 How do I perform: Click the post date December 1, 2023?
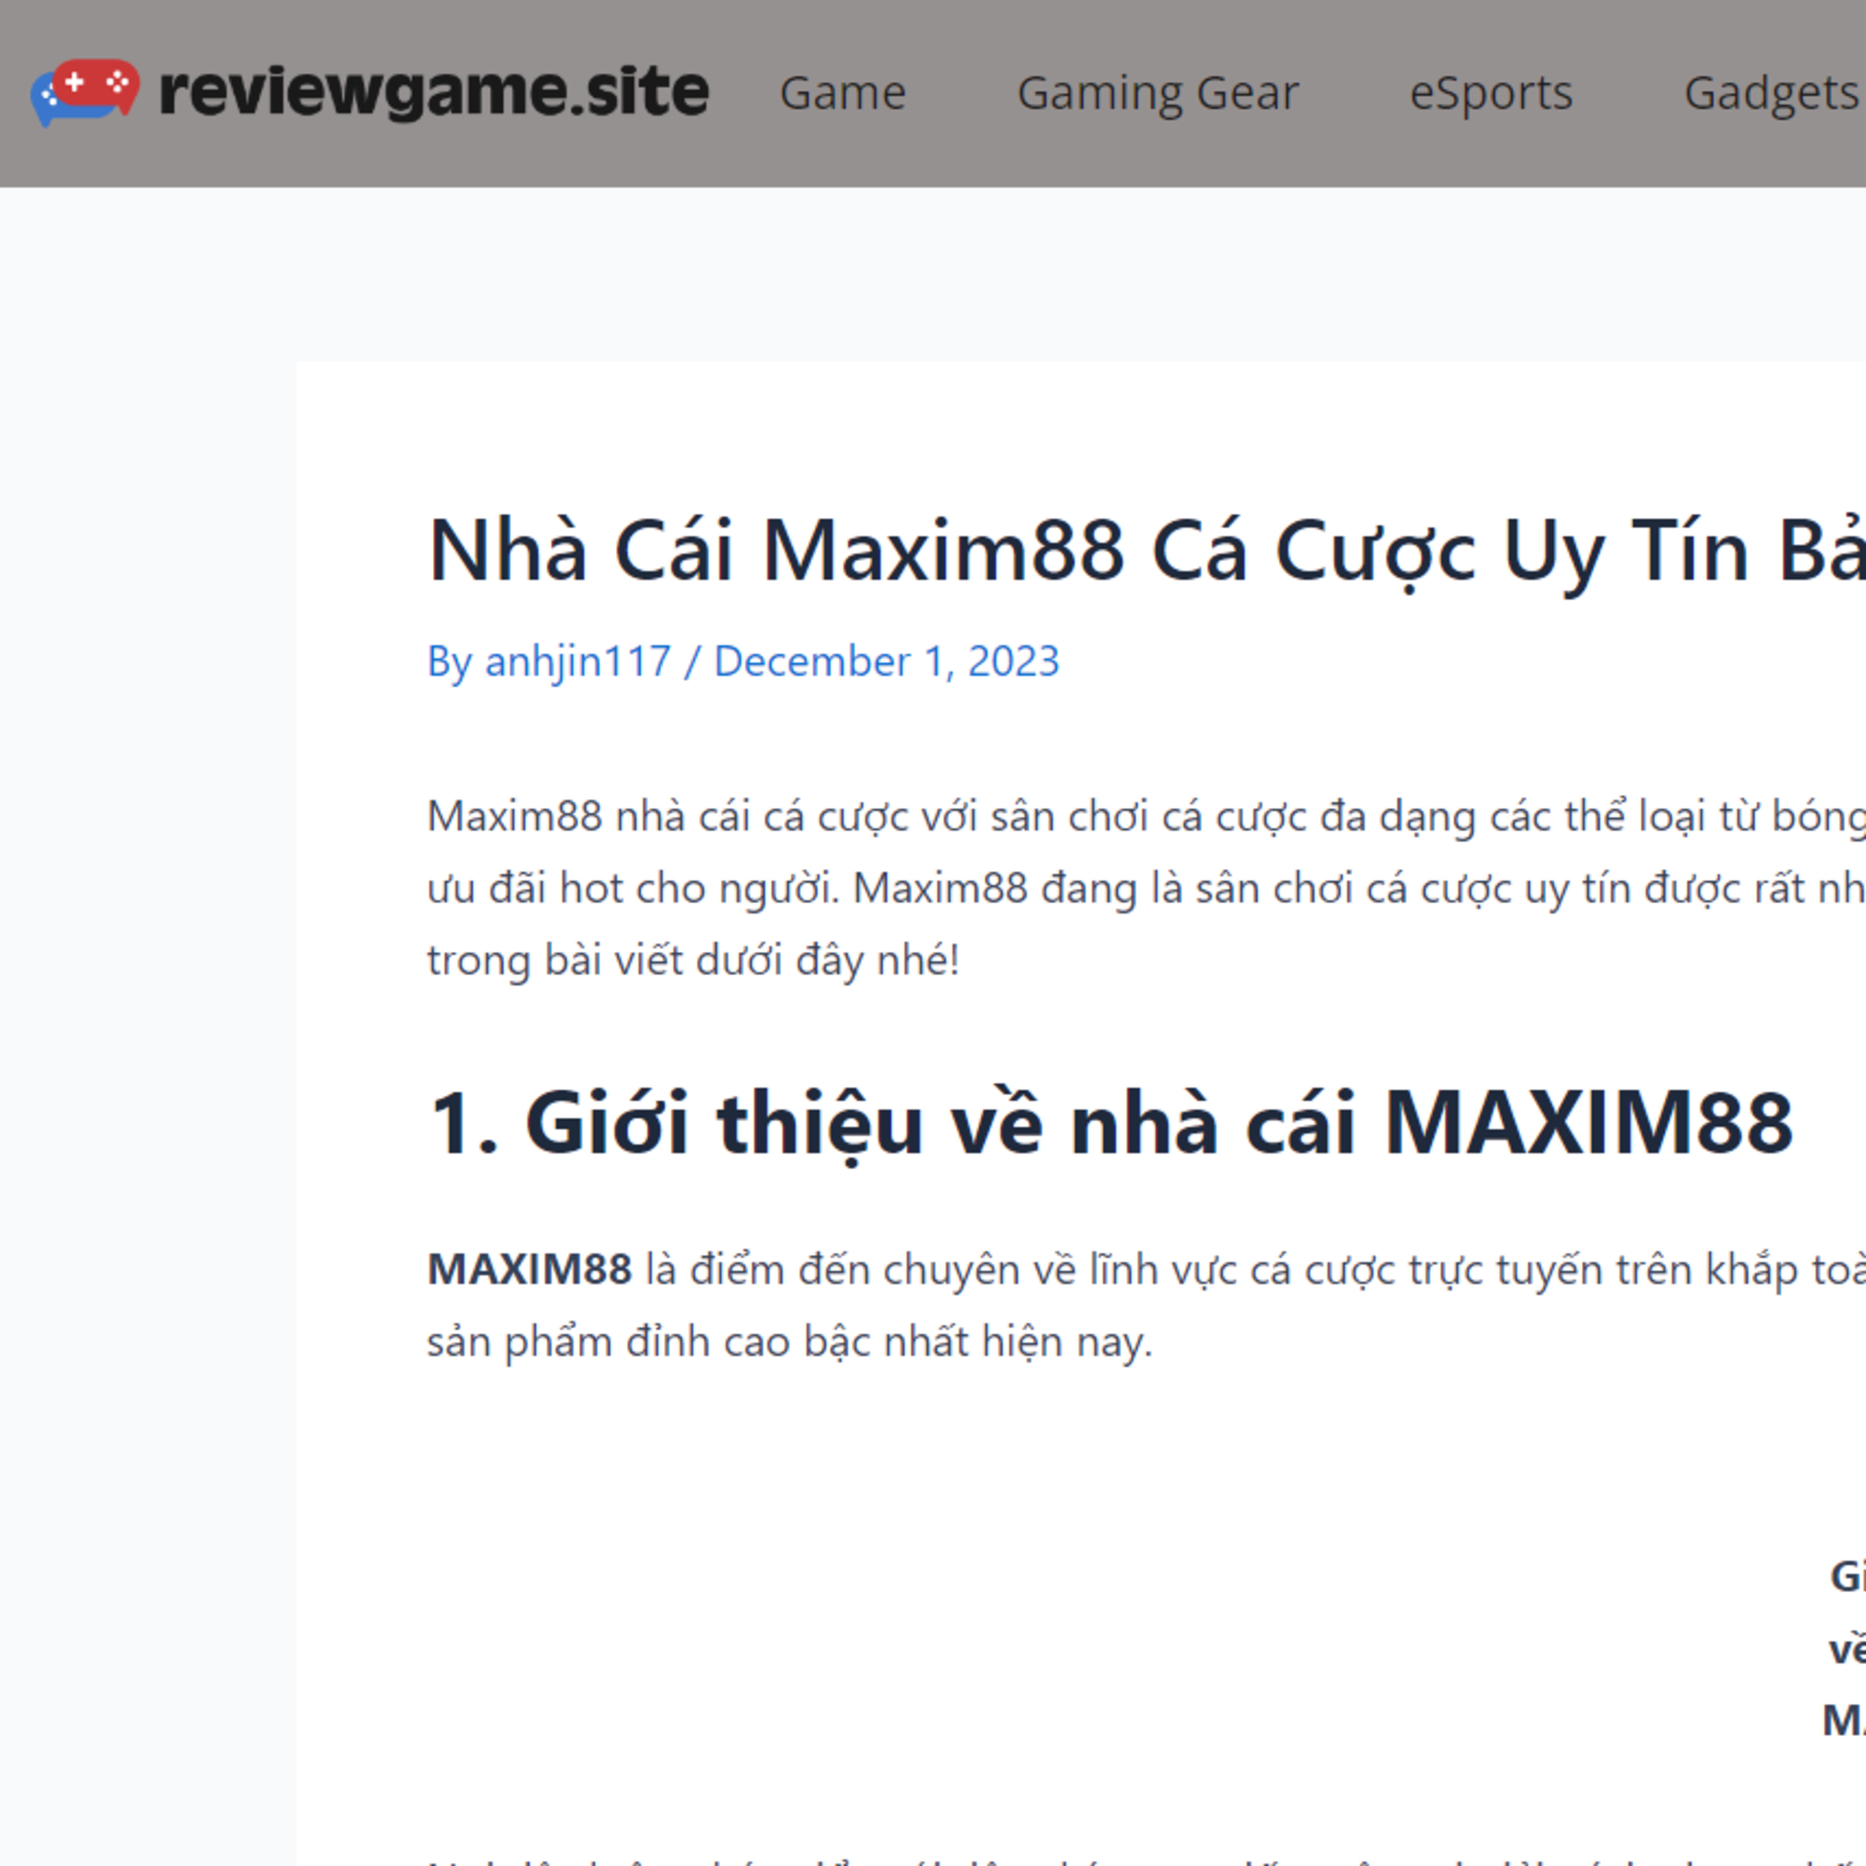(886, 662)
